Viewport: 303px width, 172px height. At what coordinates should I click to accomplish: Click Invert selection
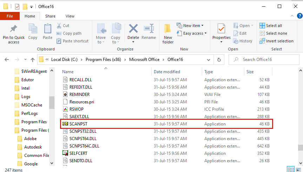click(277, 41)
